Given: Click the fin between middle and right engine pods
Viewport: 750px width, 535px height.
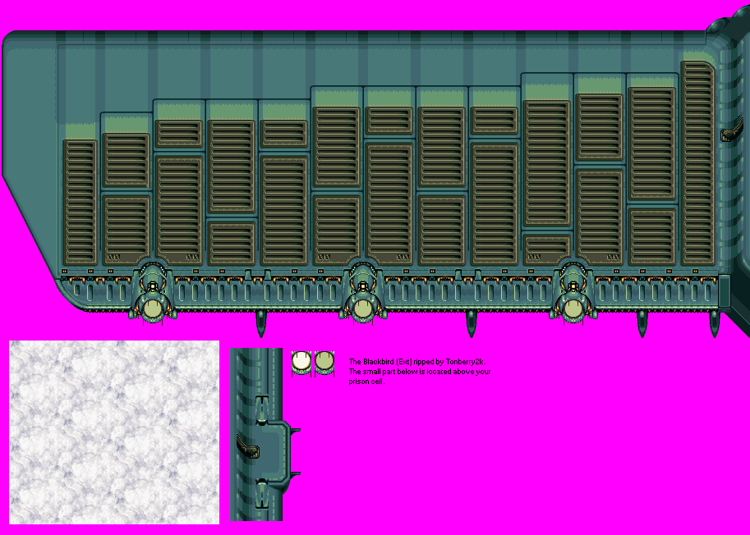Looking at the screenshot, I should tap(472, 324).
